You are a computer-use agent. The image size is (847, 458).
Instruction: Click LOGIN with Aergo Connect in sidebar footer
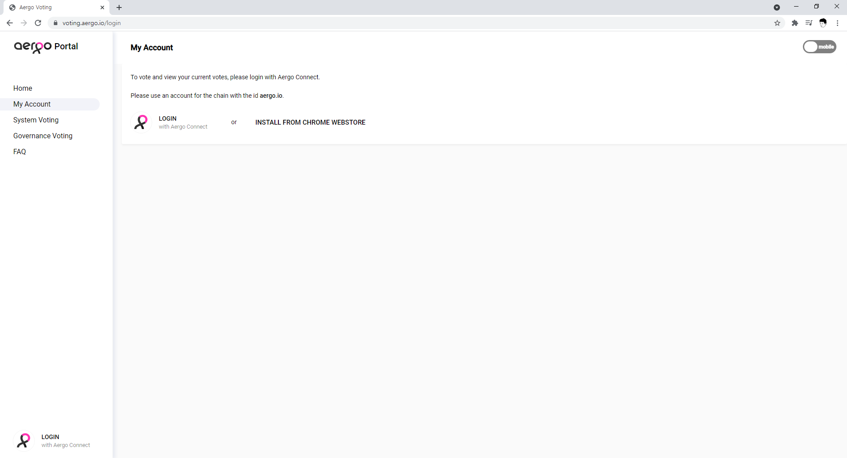52,441
